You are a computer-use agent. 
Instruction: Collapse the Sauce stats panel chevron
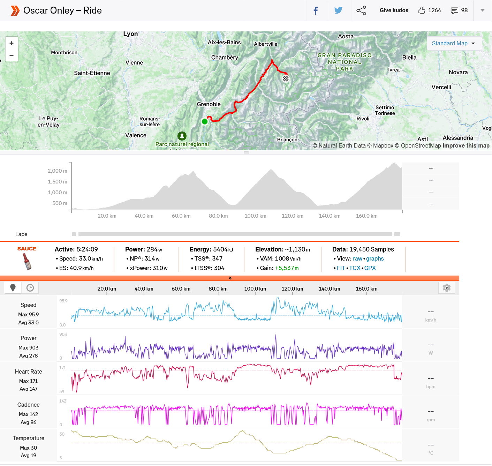[x=230, y=278]
